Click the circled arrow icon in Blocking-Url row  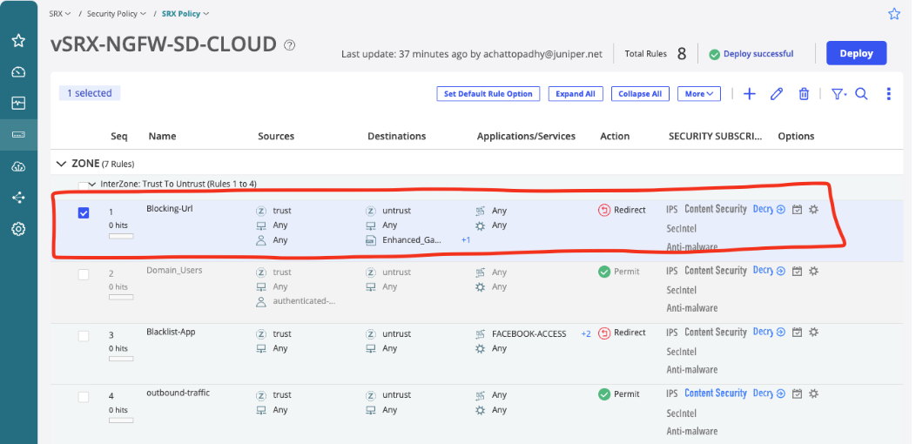[780, 209]
